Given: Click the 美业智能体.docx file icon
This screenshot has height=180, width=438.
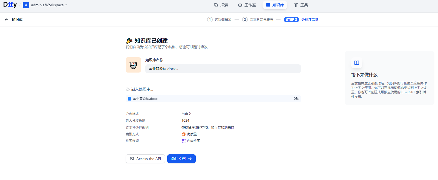Looking at the screenshot, I should point(129,99).
